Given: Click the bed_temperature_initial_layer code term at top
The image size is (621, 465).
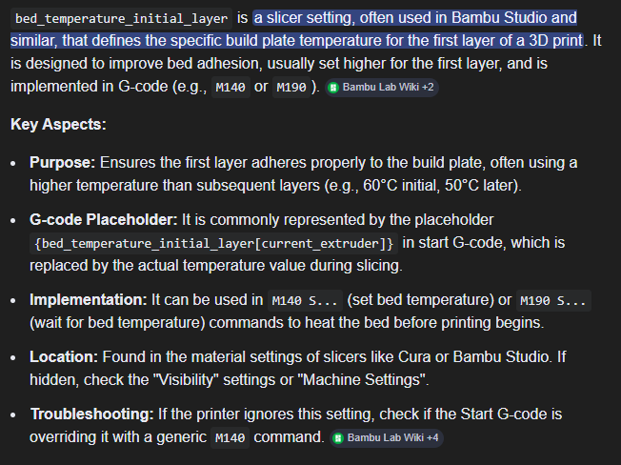Looking at the screenshot, I should 121,18.
